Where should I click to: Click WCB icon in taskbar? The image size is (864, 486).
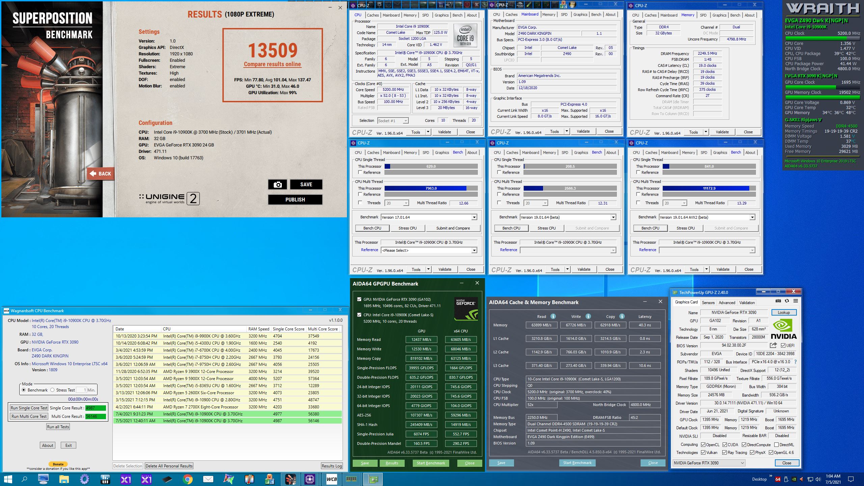[331, 479]
